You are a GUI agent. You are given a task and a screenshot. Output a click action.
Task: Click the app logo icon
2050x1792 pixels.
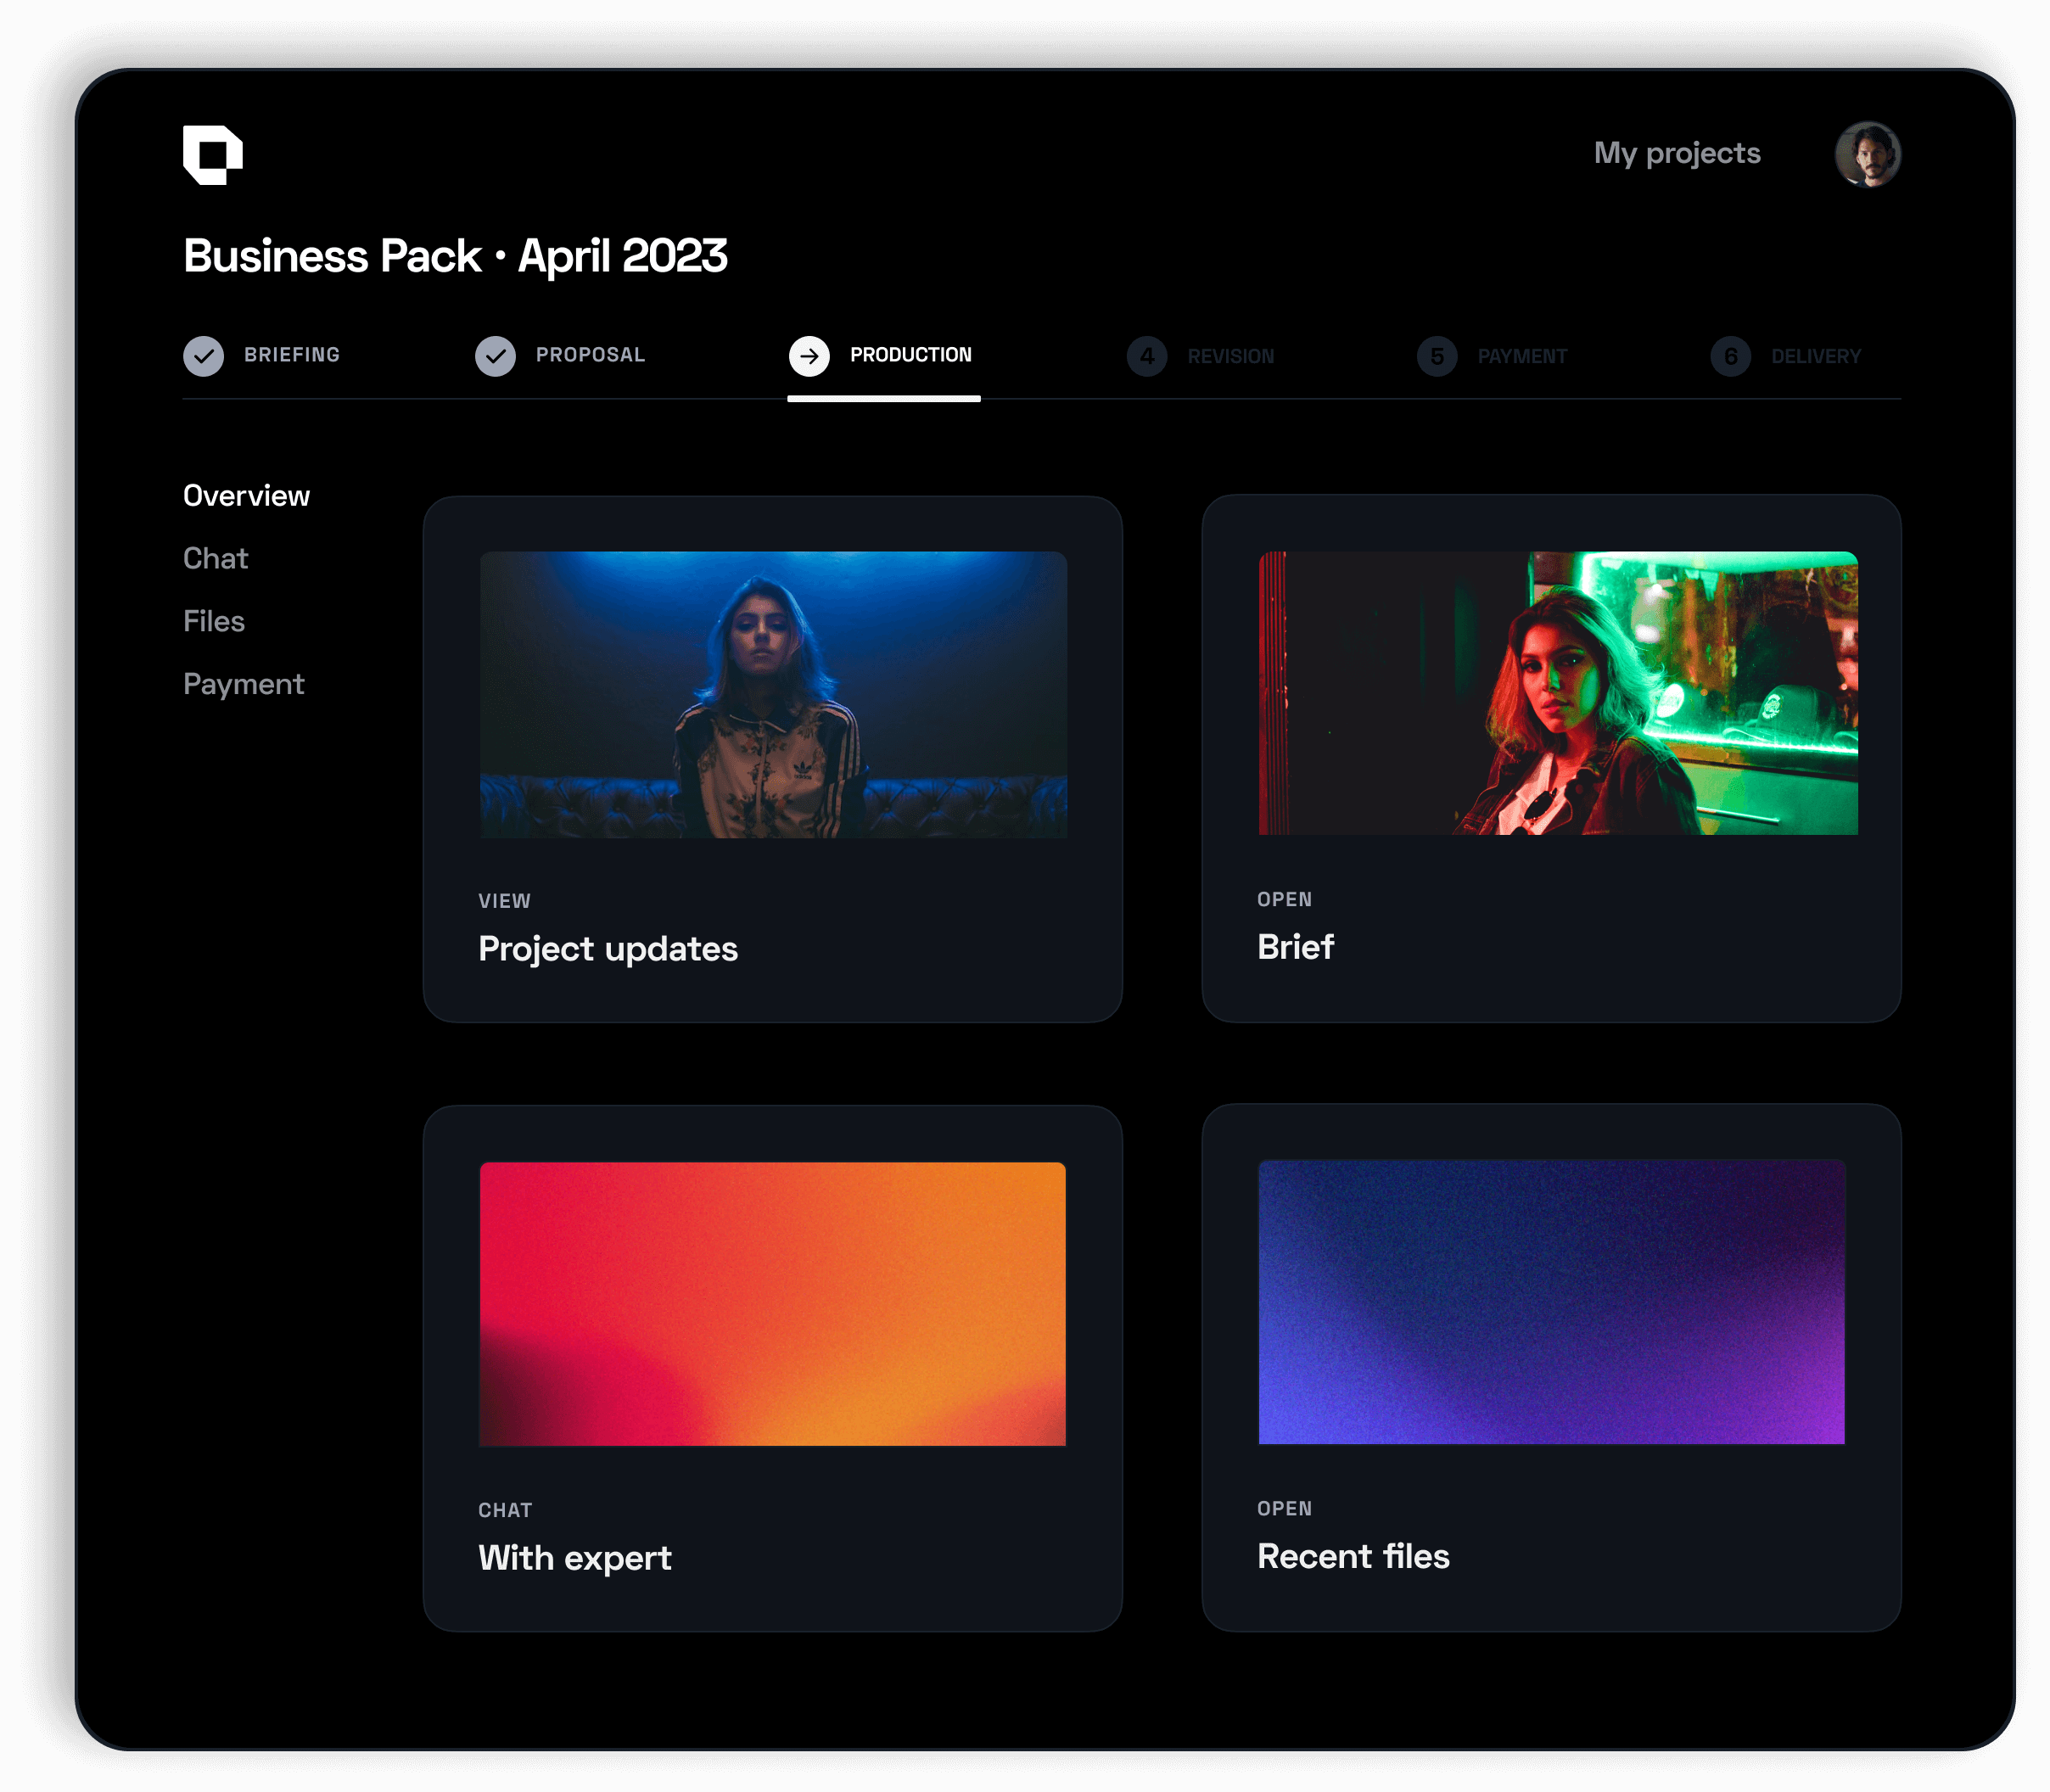coord(212,155)
